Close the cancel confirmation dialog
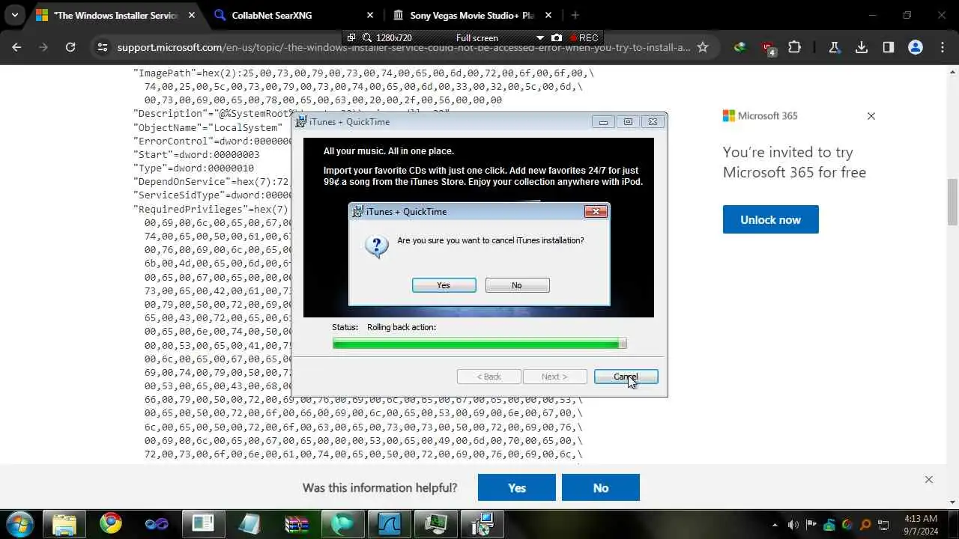 (595, 211)
